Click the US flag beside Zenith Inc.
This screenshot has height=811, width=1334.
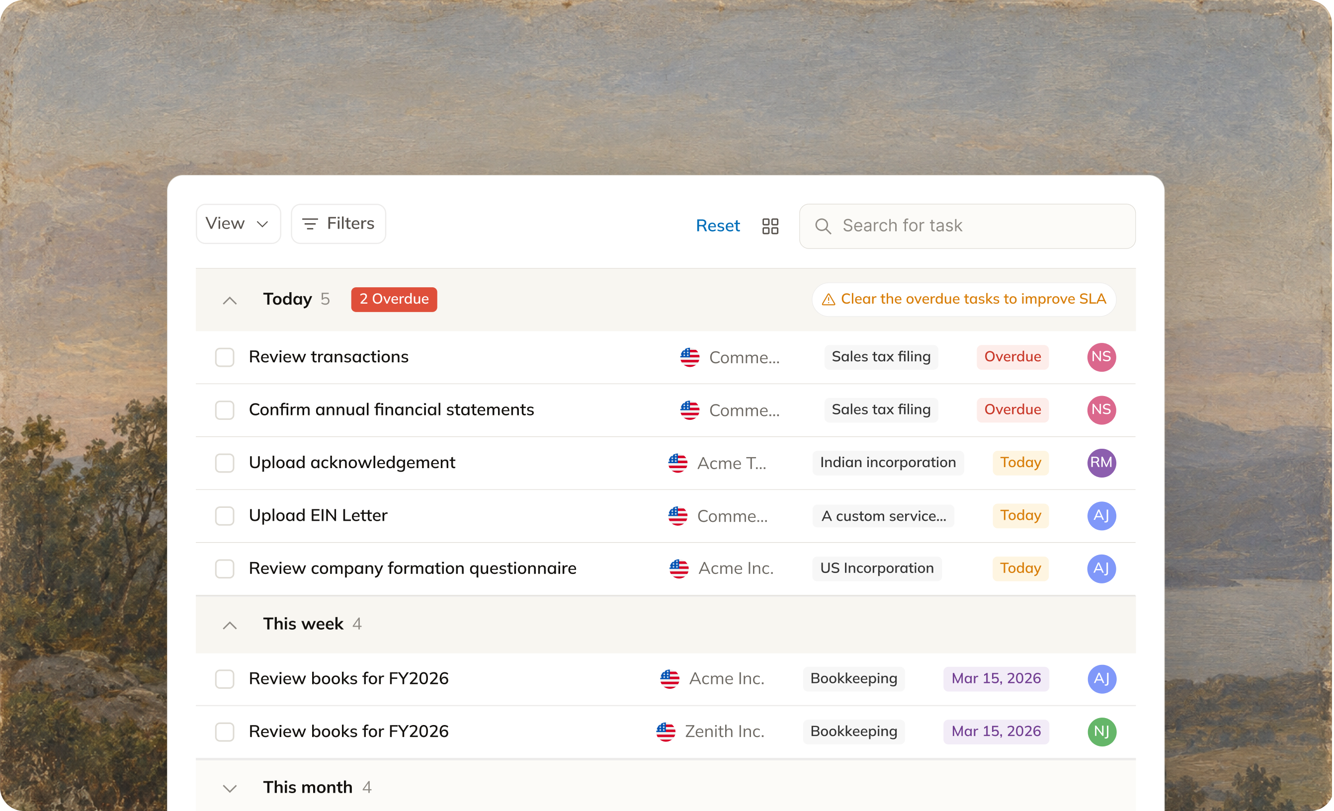pyautogui.click(x=666, y=732)
